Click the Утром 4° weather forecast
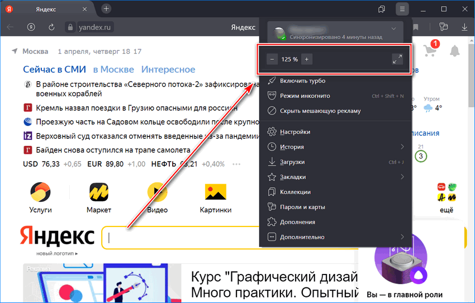Image resolution: width=475 pixels, height=303 pixels. 433,105
